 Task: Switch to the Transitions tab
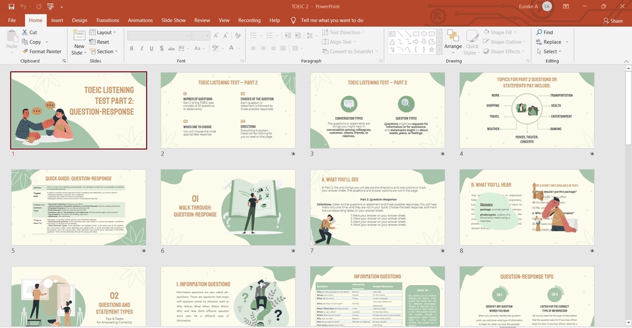[107, 20]
